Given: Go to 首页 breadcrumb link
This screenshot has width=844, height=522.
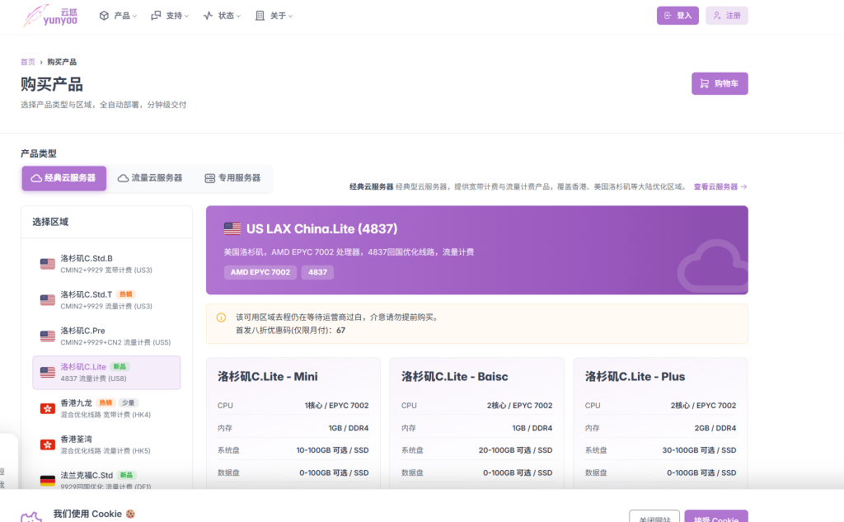Looking at the screenshot, I should [x=28, y=62].
